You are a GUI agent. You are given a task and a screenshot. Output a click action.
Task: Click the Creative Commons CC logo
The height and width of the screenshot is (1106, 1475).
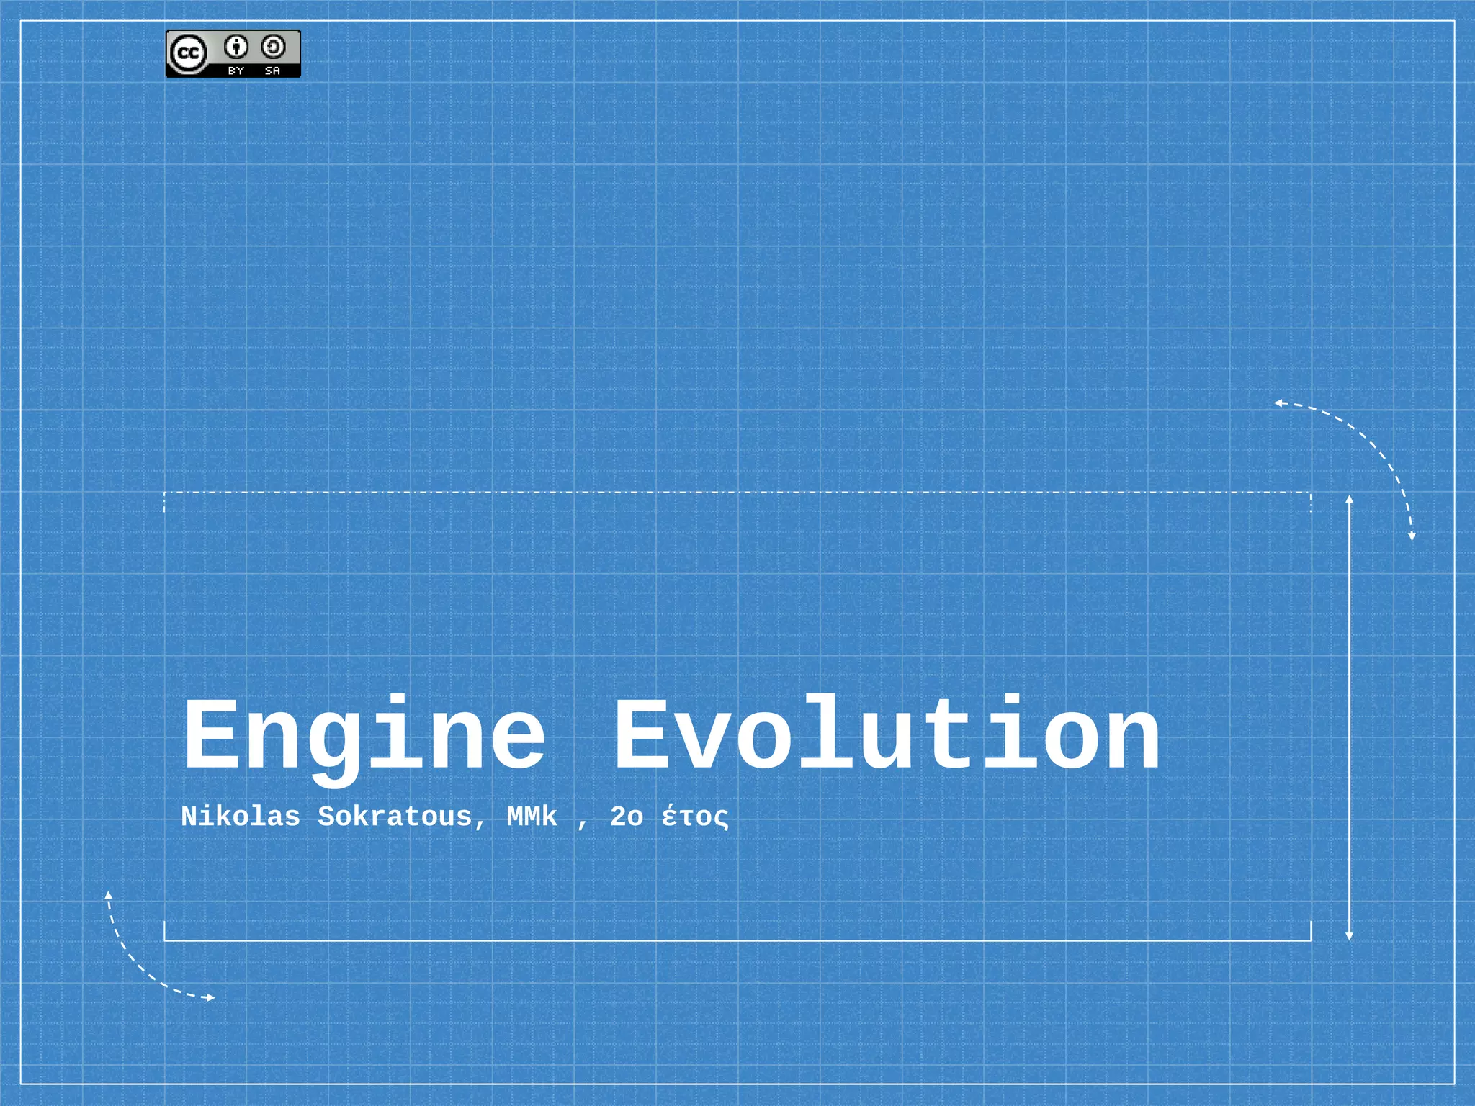point(189,53)
